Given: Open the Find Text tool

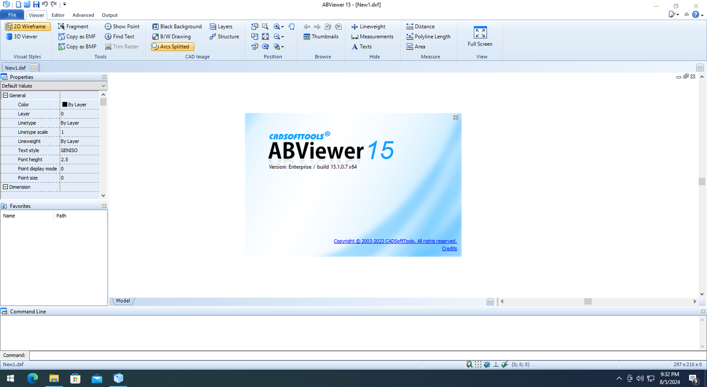Looking at the screenshot, I should pos(119,36).
